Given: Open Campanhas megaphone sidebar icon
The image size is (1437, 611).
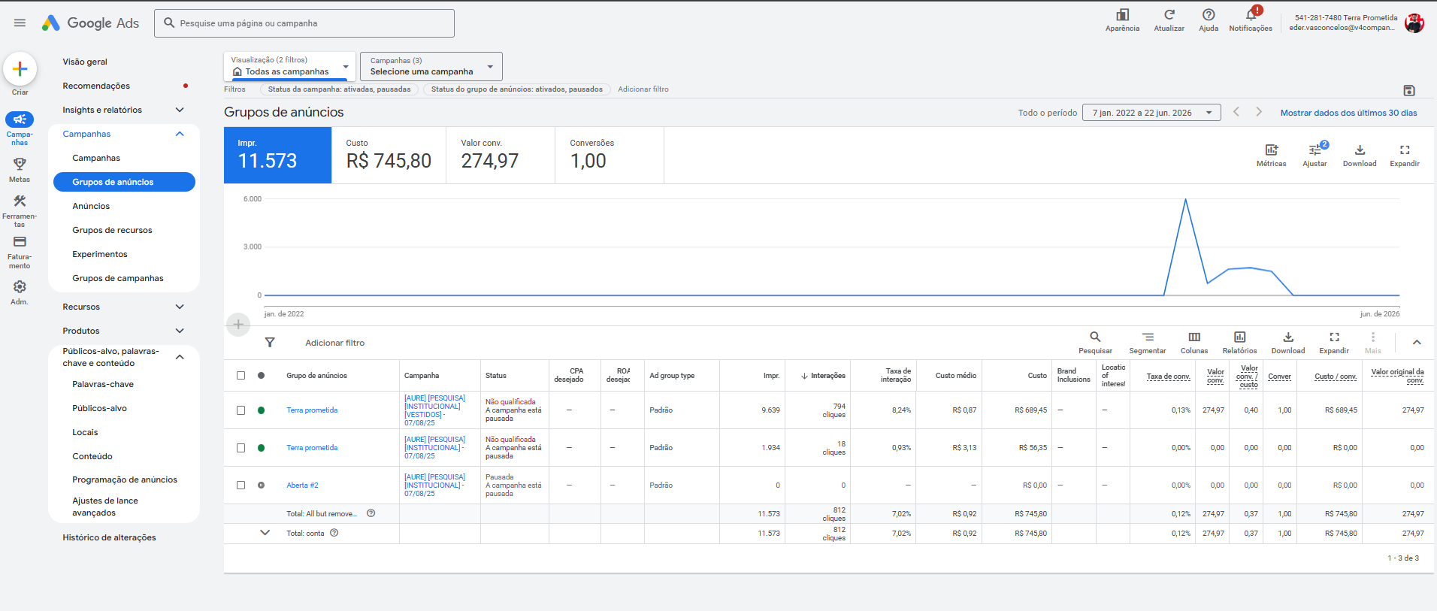Looking at the screenshot, I should (x=20, y=119).
